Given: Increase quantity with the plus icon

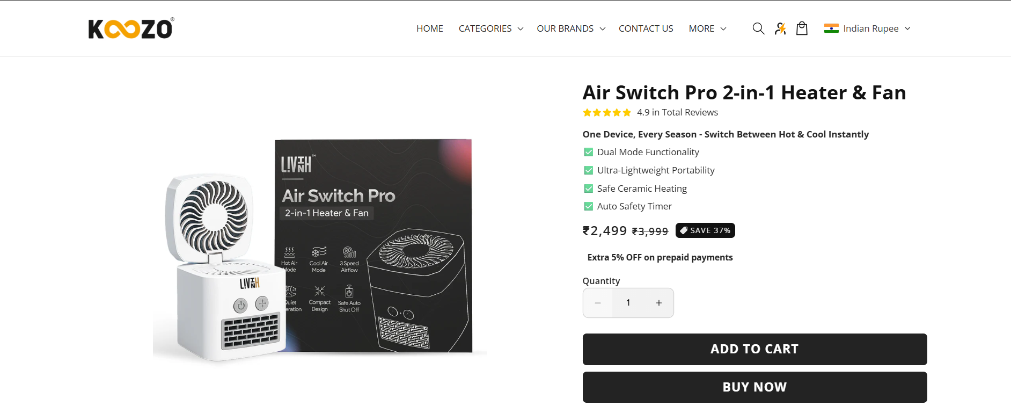Looking at the screenshot, I should click(659, 303).
